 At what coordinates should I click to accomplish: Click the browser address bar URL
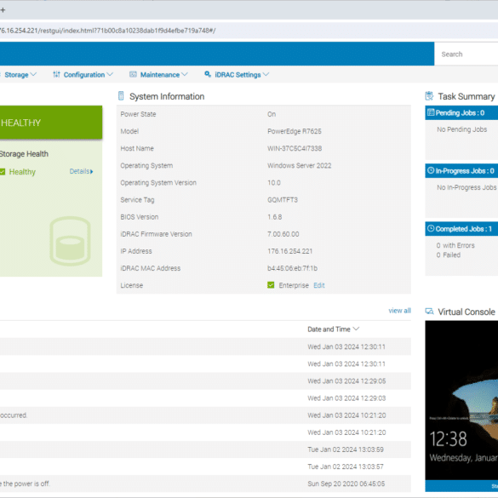coord(108,31)
